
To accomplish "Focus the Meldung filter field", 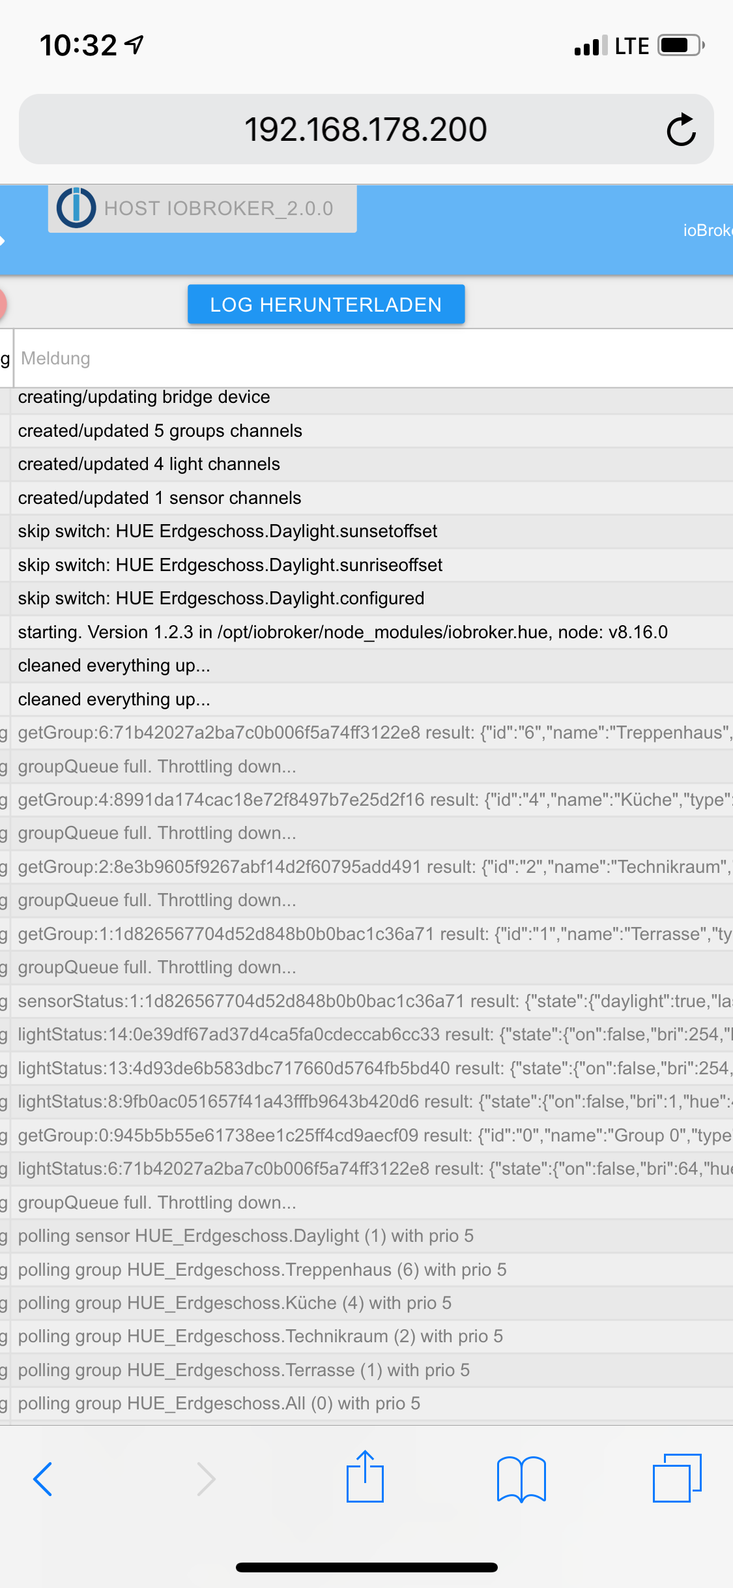I will (x=373, y=359).
